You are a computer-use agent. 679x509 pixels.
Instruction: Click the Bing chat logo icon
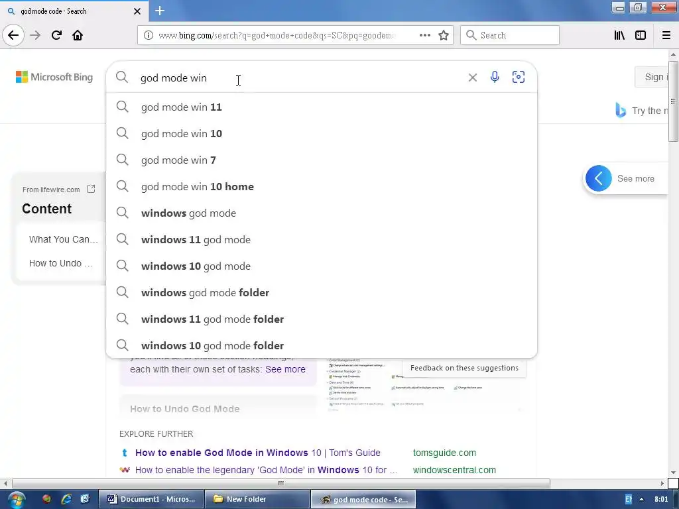pyautogui.click(x=621, y=111)
